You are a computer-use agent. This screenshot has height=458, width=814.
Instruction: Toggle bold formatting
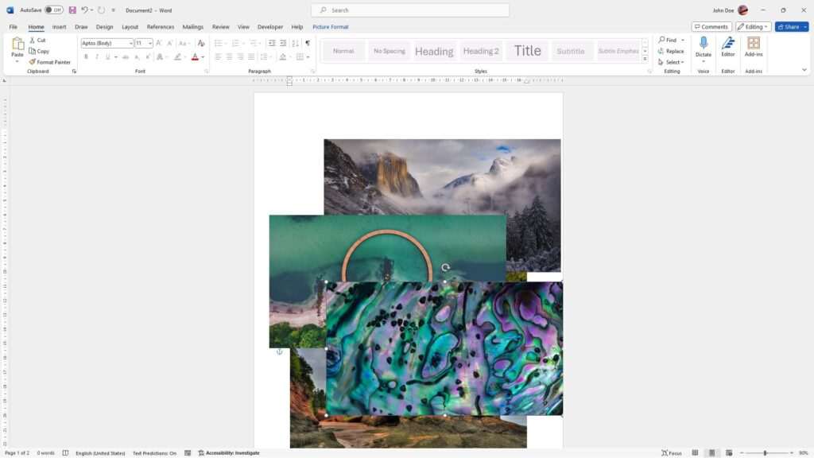(x=86, y=56)
